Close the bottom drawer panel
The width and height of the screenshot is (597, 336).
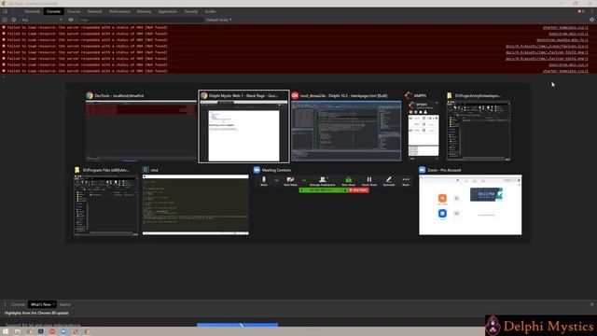click(x=591, y=304)
